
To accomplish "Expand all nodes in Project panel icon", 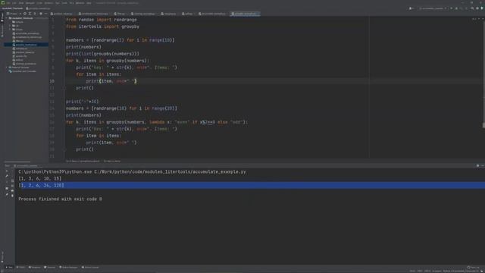I will pyautogui.click(x=30, y=14).
